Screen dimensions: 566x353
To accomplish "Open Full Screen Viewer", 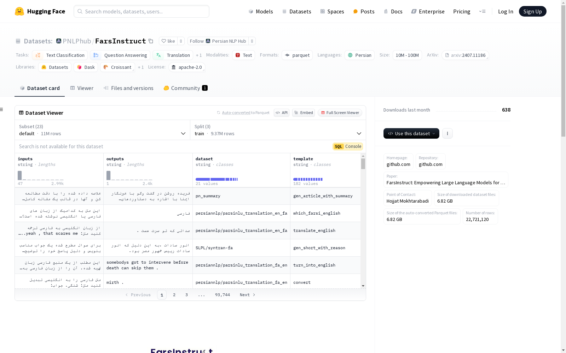I will pyautogui.click(x=340, y=113).
